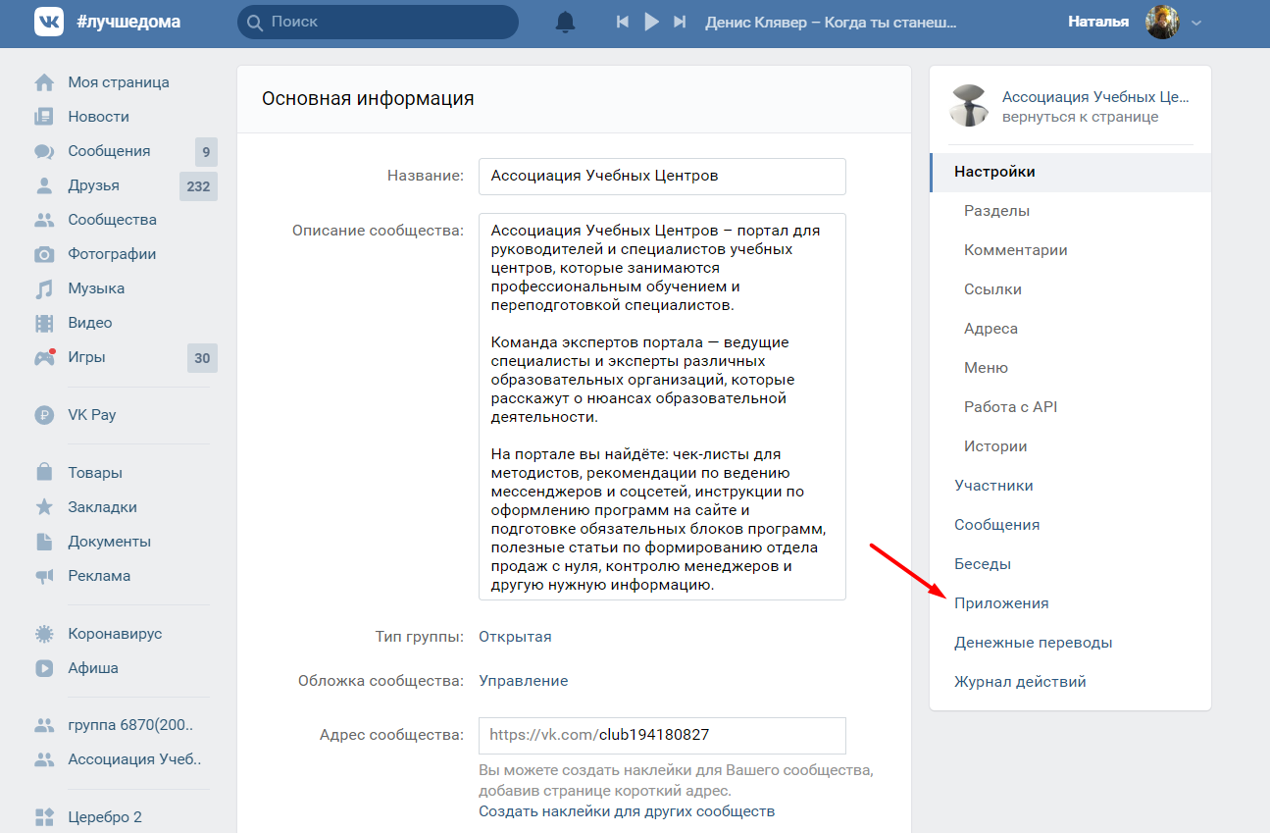Click the Сообщения chat bubble icon
The image size is (1270, 833).
coord(44,151)
